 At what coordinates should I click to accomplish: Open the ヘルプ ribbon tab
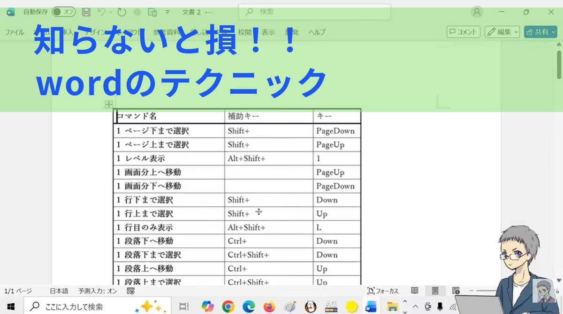317,32
